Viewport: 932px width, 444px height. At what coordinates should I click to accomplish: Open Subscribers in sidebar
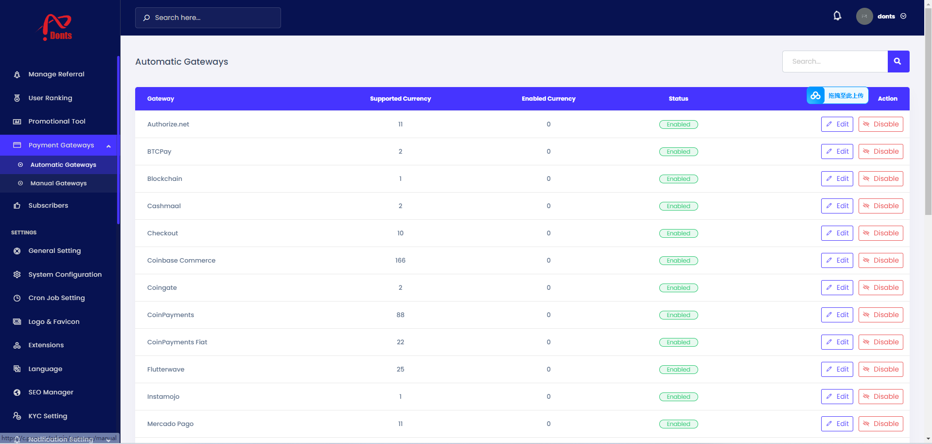click(x=48, y=205)
